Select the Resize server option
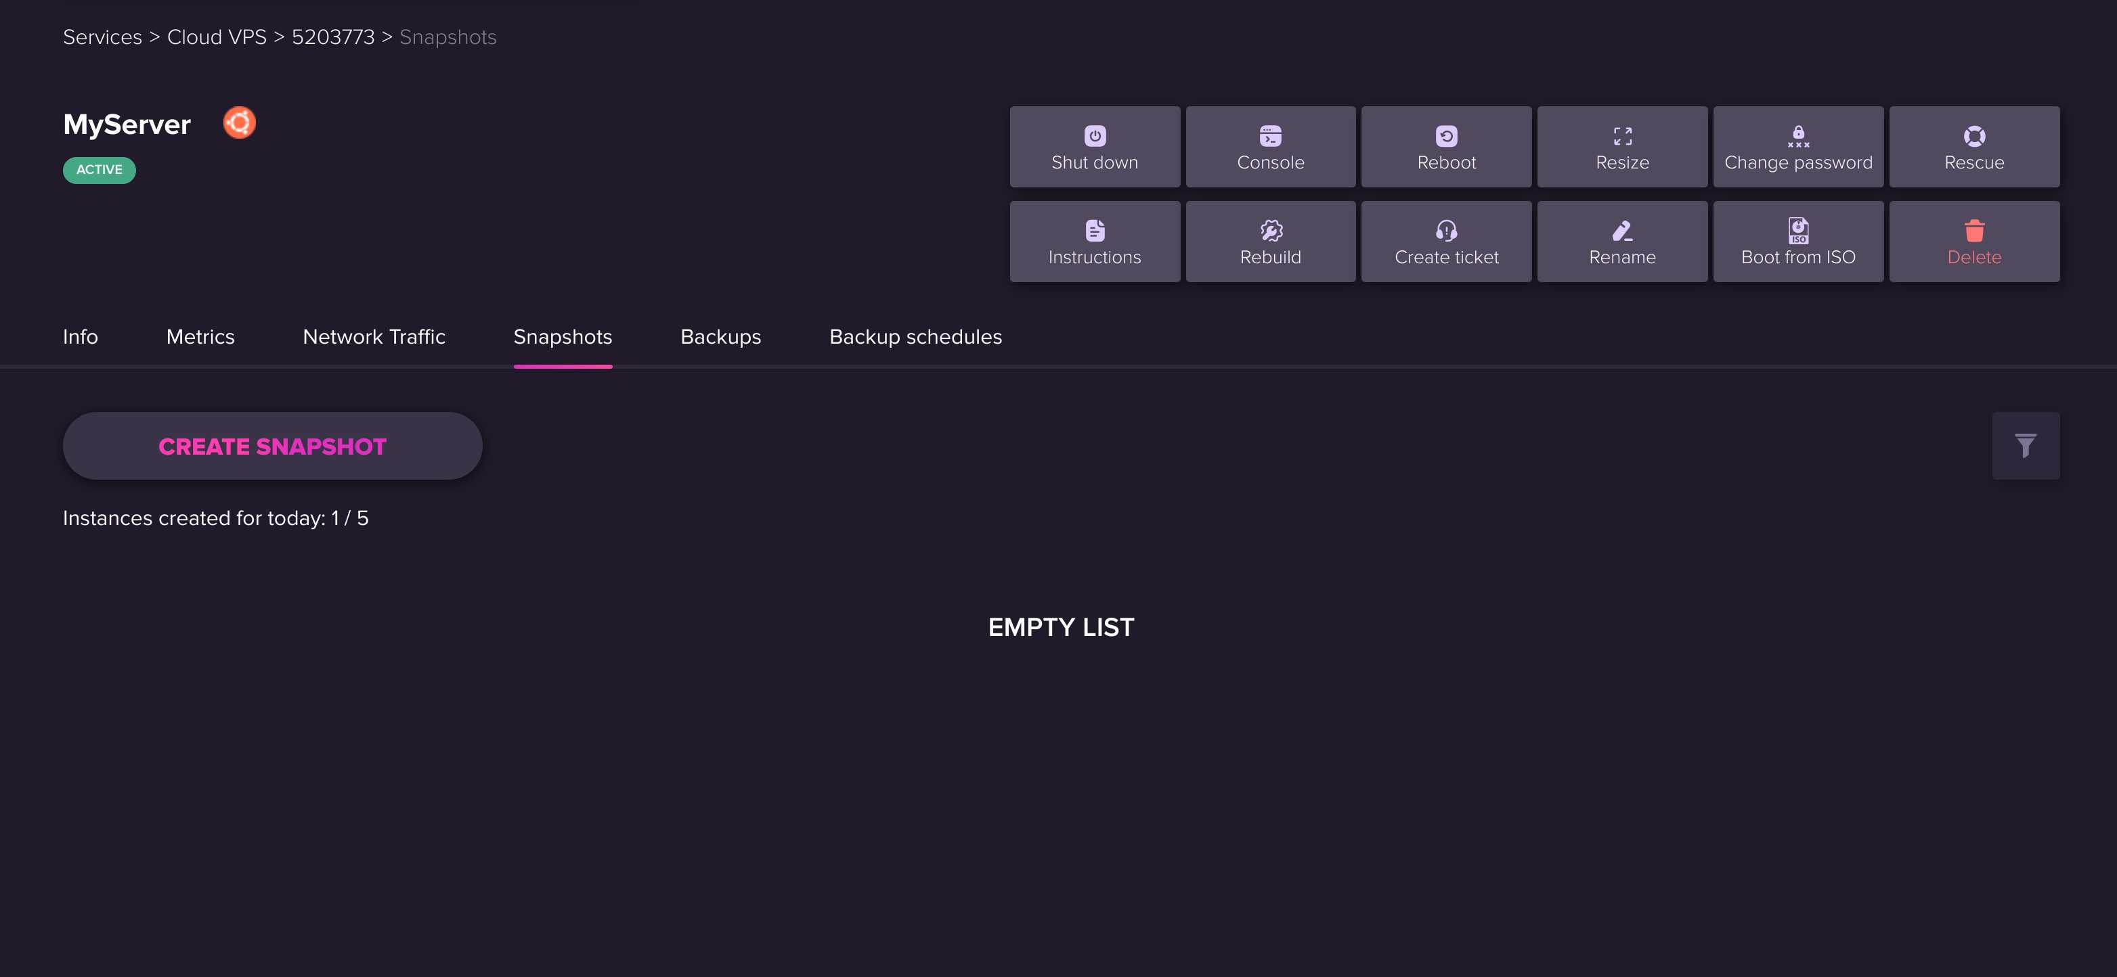Viewport: 2117px width, 977px height. tap(1621, 145)
